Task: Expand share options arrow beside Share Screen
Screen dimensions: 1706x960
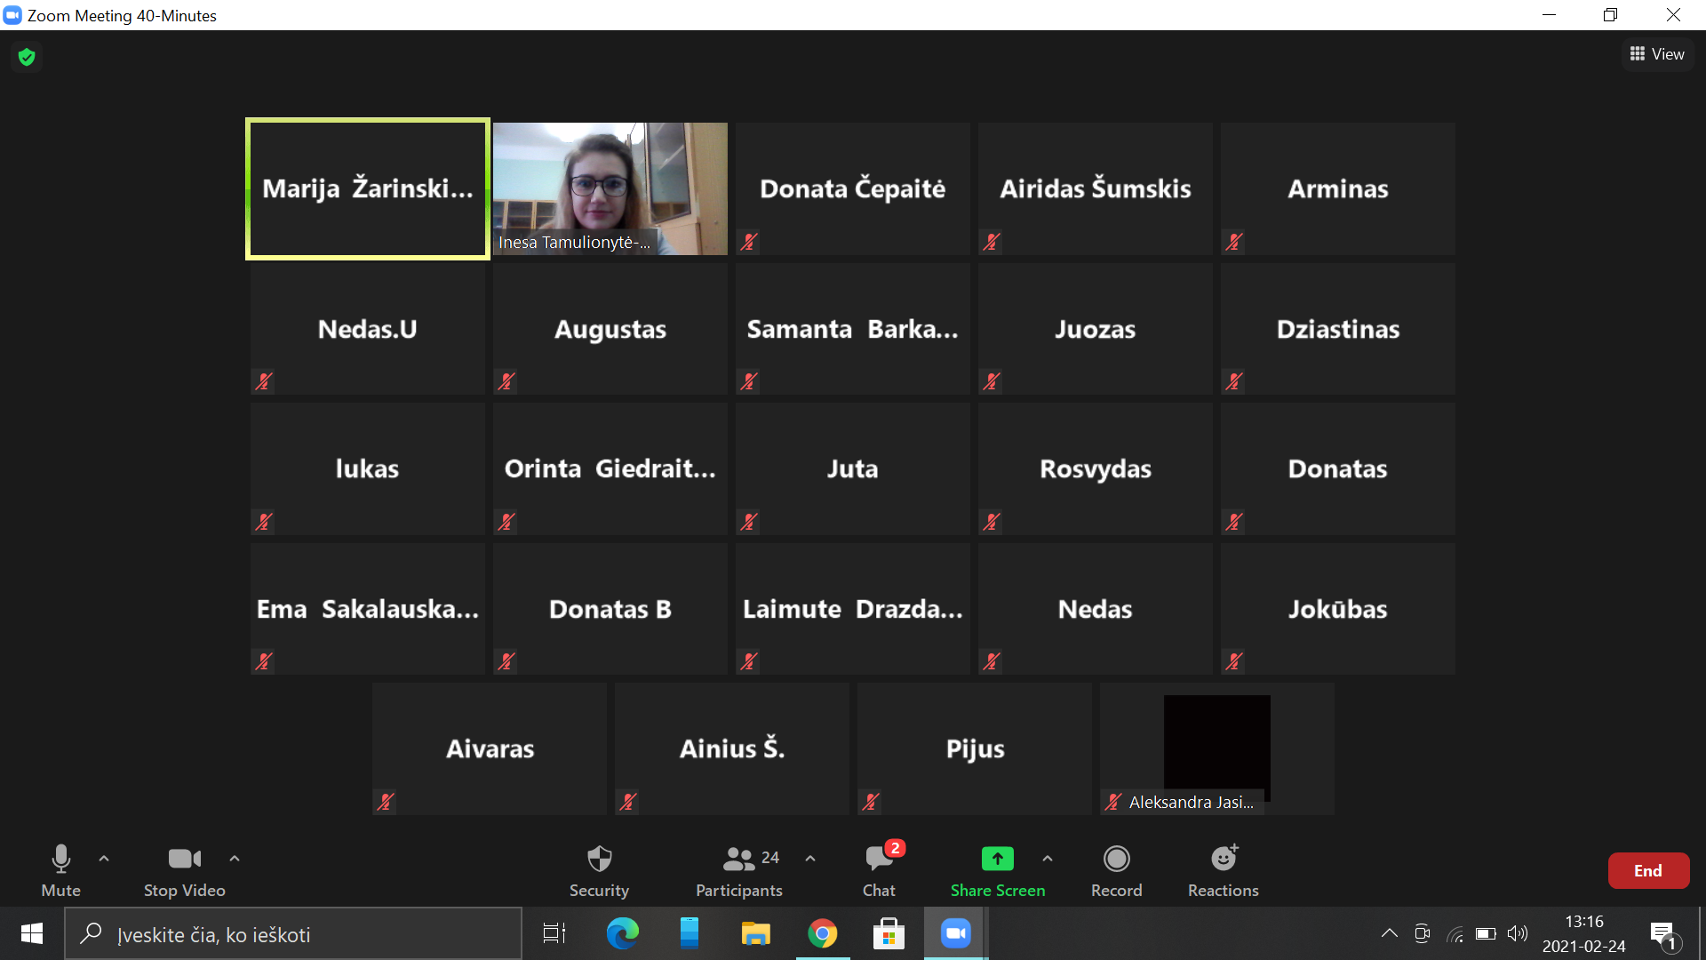Action: pos(1048,859)
